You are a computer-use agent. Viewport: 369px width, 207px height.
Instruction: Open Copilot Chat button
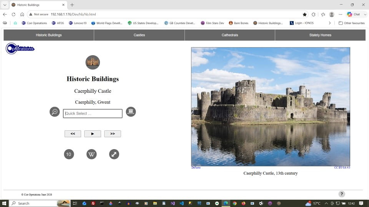[x=354, y=14]
